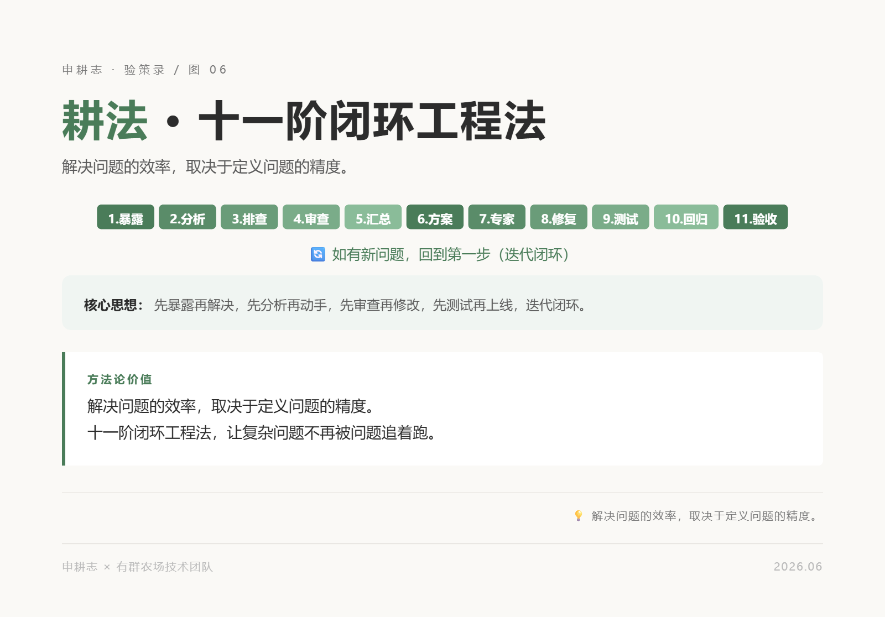Click the green 耕法 title word

coord(105,121)
